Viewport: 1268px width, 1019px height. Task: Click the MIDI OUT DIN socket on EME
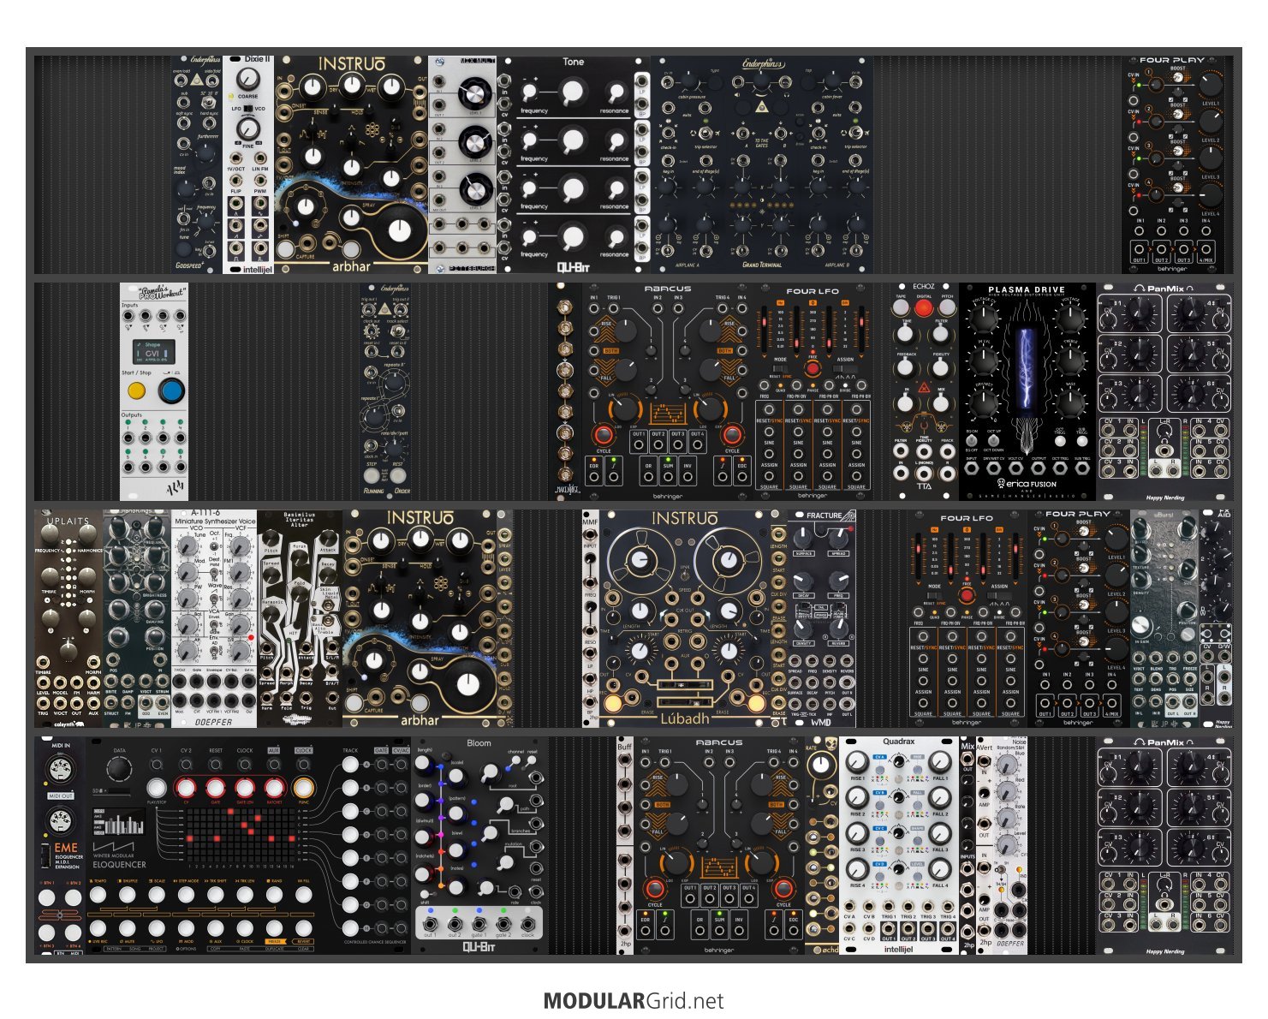(x=61, y=822)
